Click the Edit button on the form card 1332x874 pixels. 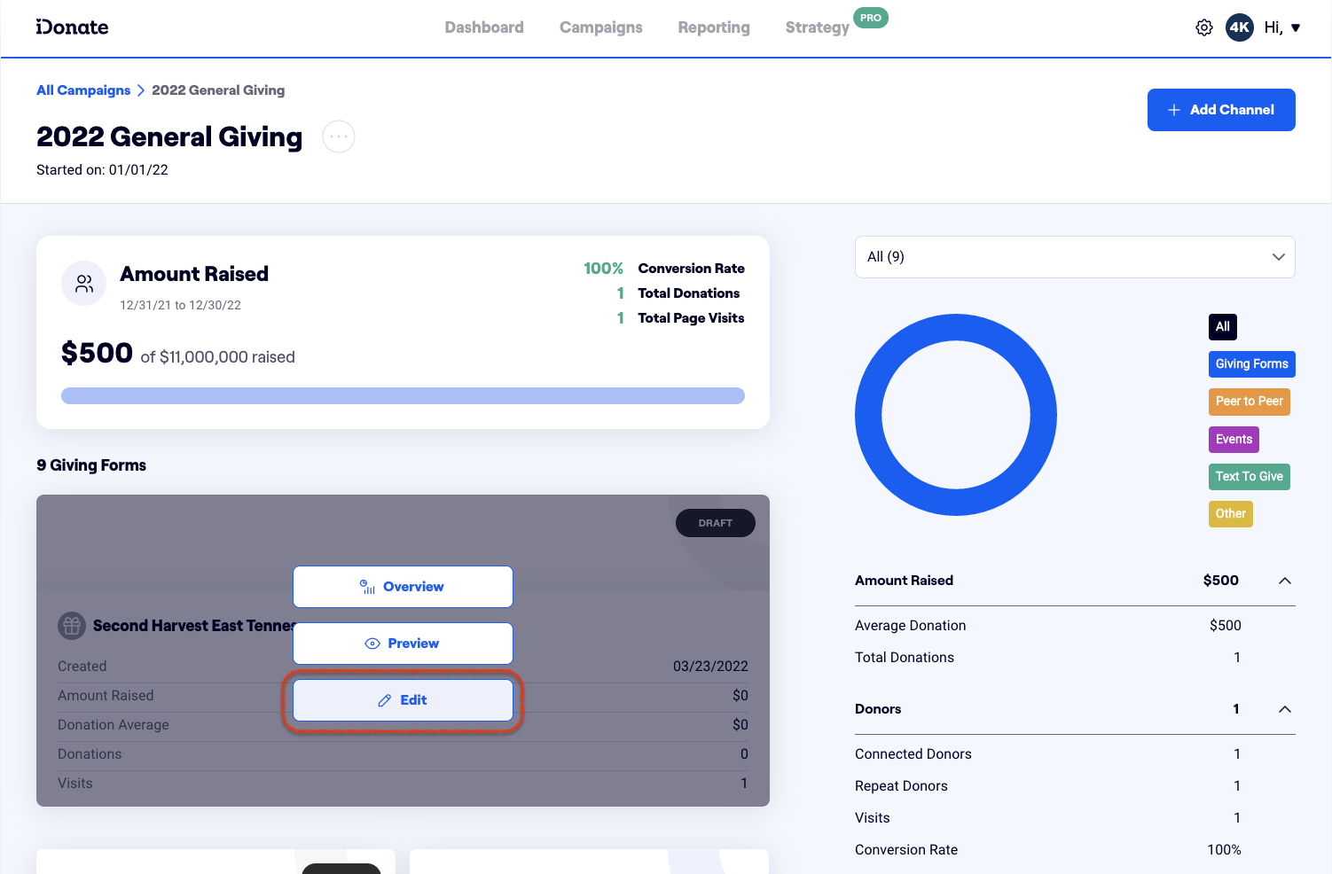point(403,700)
